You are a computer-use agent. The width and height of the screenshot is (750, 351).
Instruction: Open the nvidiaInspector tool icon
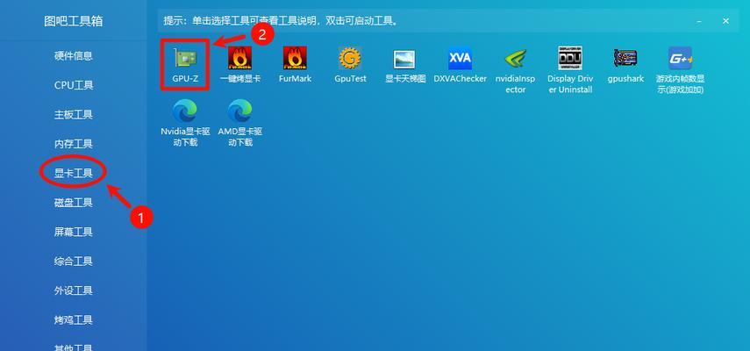pyautogui.click(x=515, y=58)
